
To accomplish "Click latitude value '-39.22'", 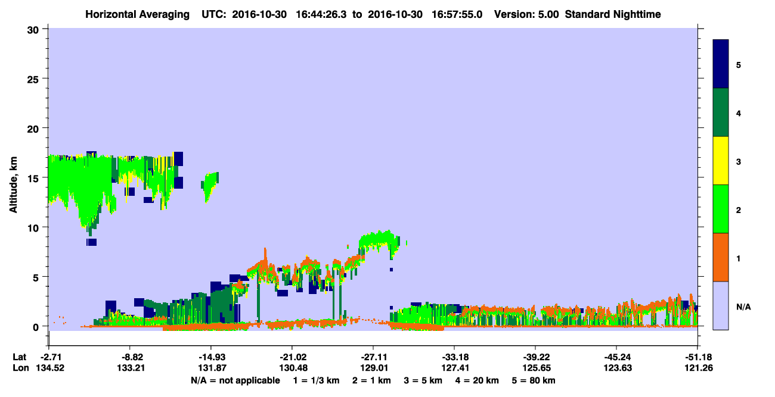I will point(535,357).
